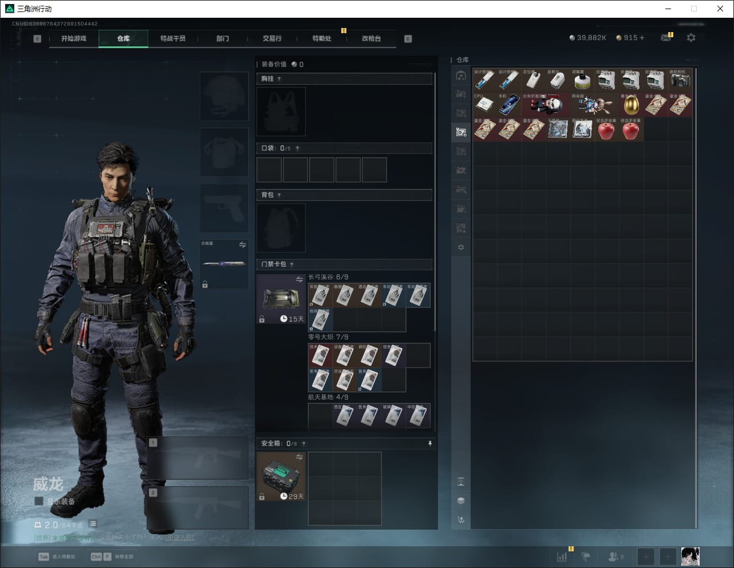Click the stack layers icon in warehouse sidebar
This screenshot has height=568, width=734.
coord(461,500)
